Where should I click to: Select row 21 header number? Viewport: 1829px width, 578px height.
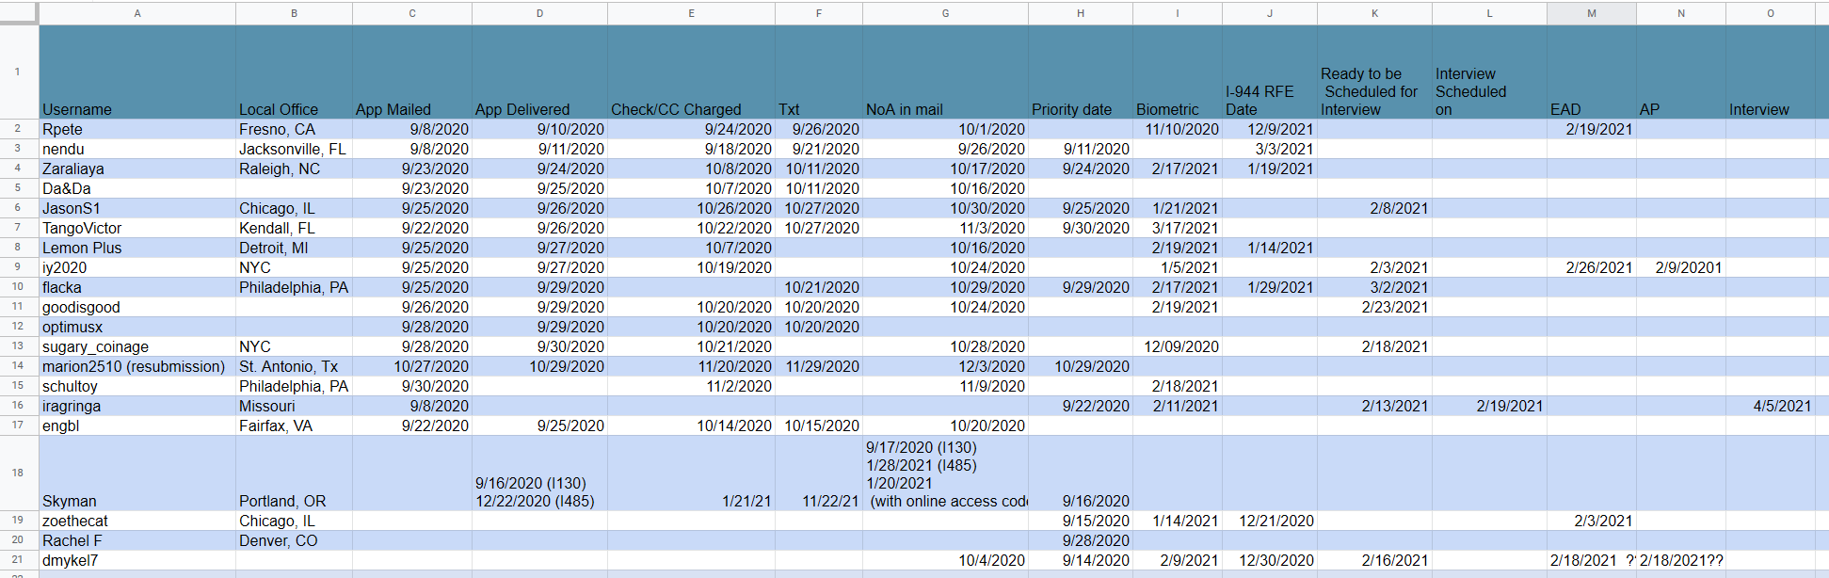tap(18, 560)
